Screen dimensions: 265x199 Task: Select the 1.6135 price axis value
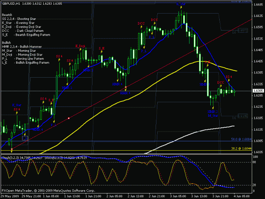[258, 129]
